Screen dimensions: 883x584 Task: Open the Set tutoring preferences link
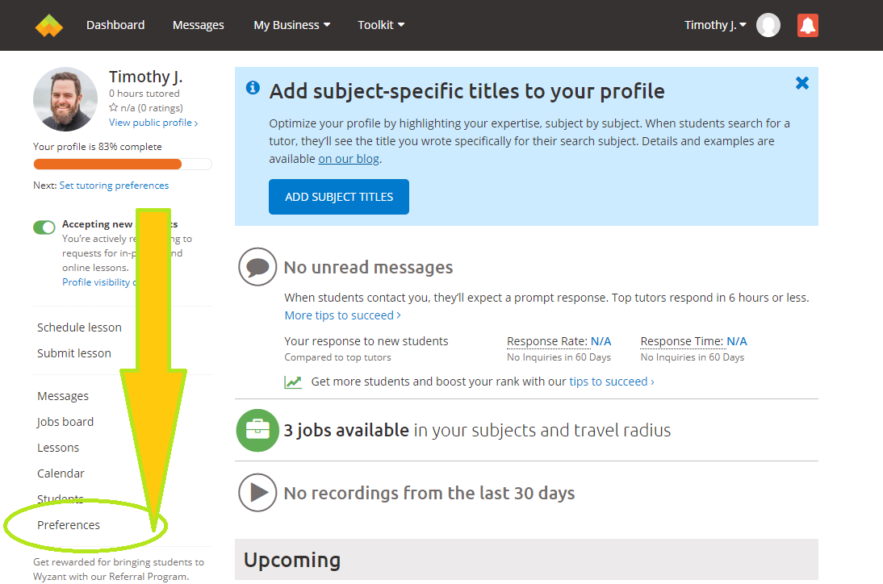click(114, 186)
